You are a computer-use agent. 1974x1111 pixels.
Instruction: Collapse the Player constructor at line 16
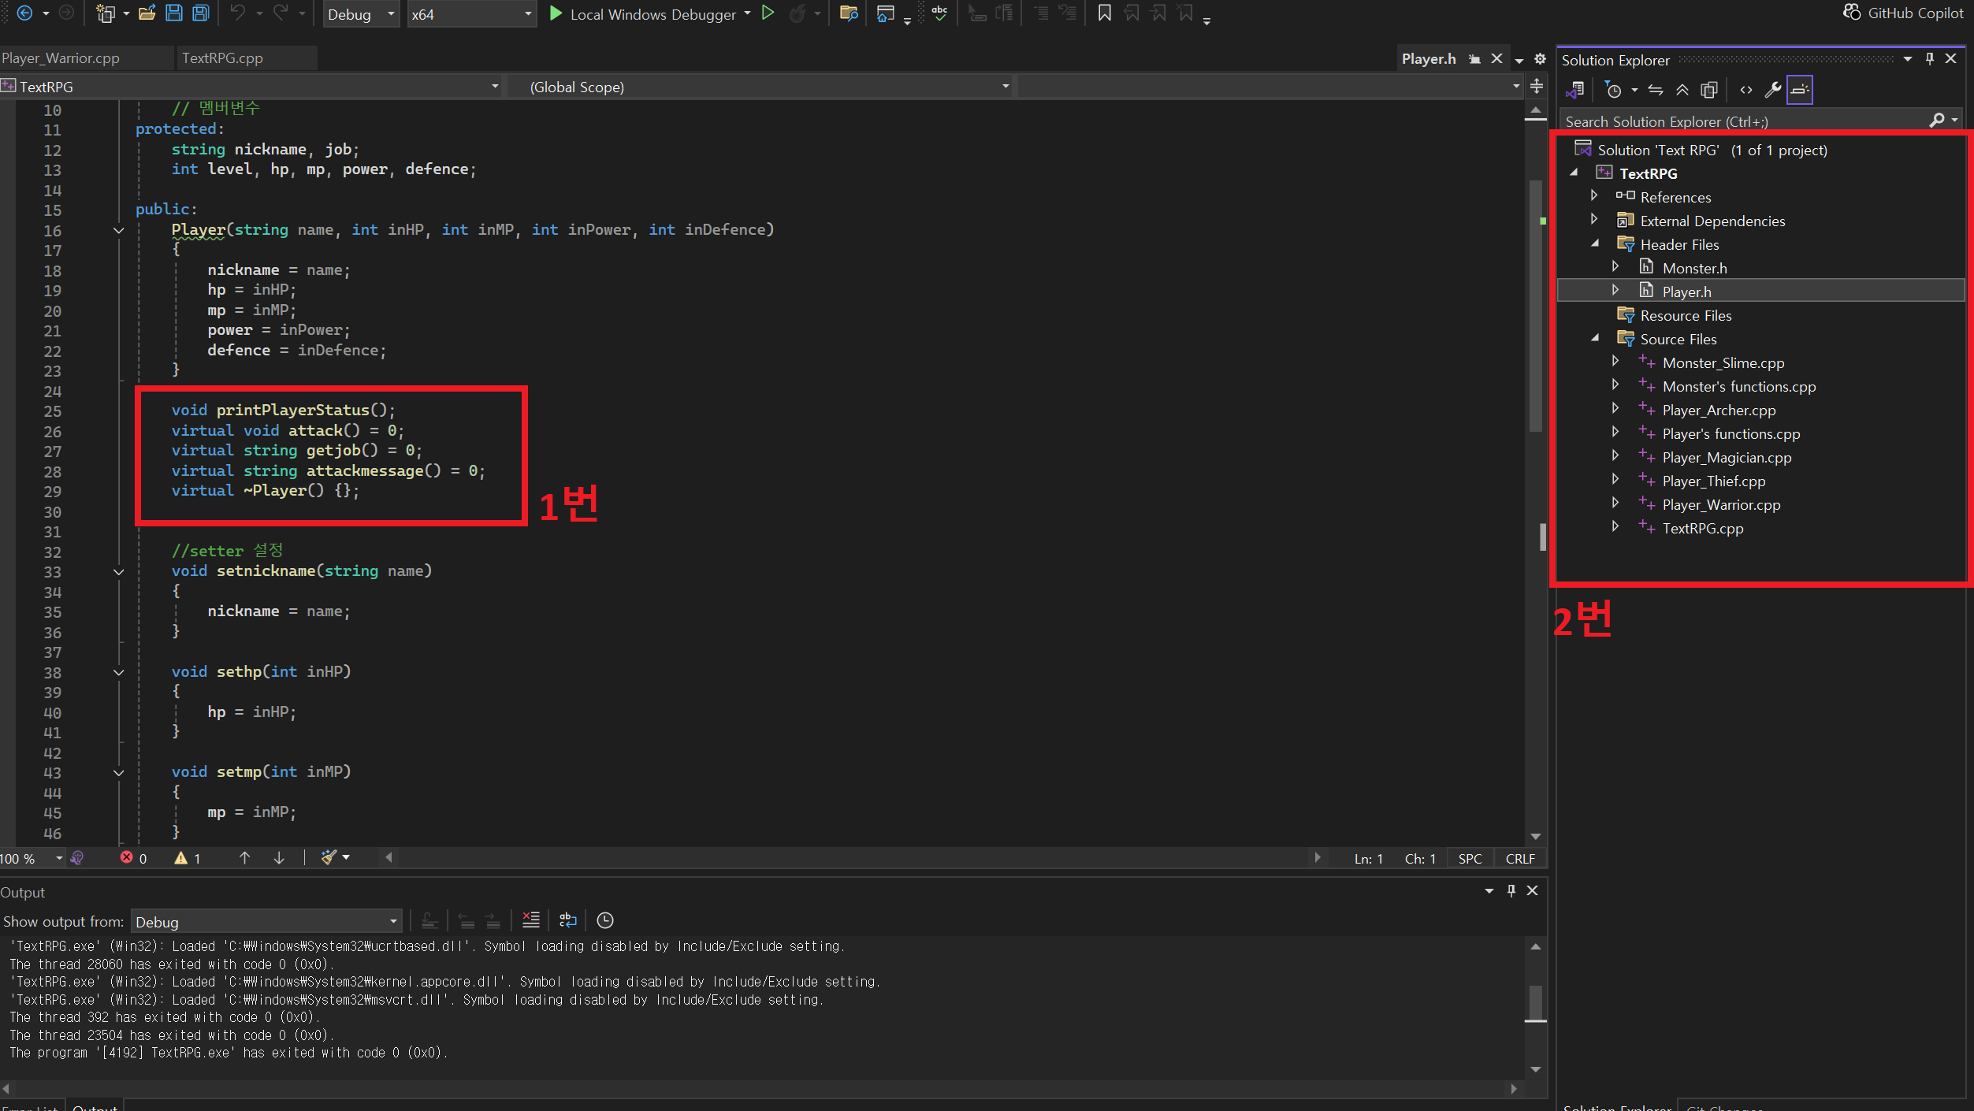click(118, 231)
